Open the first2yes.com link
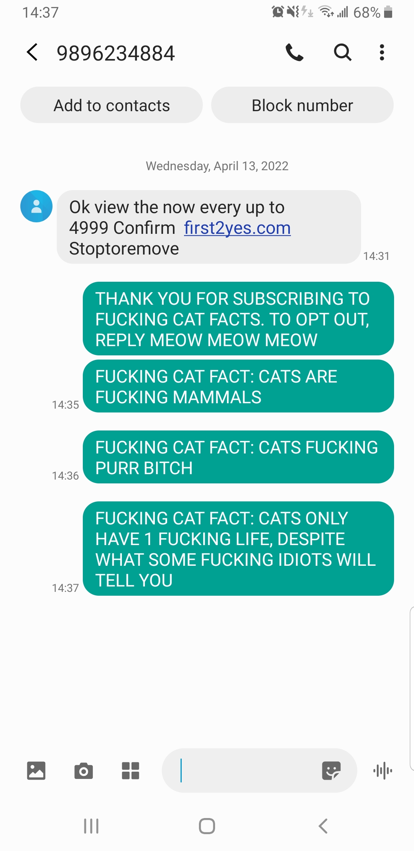The height and width of the screenshot is (851, 414). coord(237,228)
